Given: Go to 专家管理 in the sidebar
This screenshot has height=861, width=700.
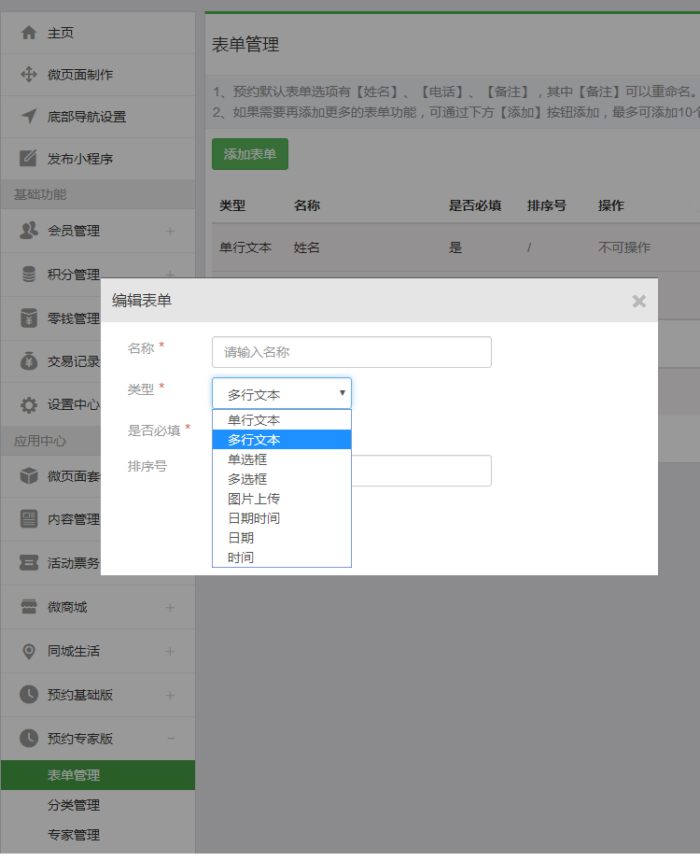Looking at the screenshot, I should coord(74,835).
